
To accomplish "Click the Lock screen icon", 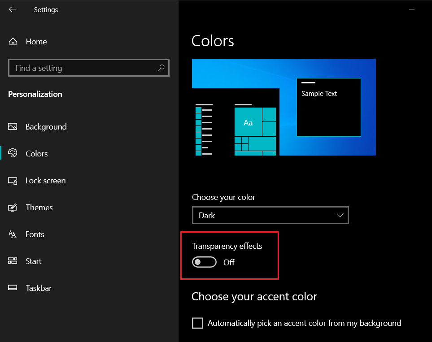I will pyautogui.click(x=13, y=181).
